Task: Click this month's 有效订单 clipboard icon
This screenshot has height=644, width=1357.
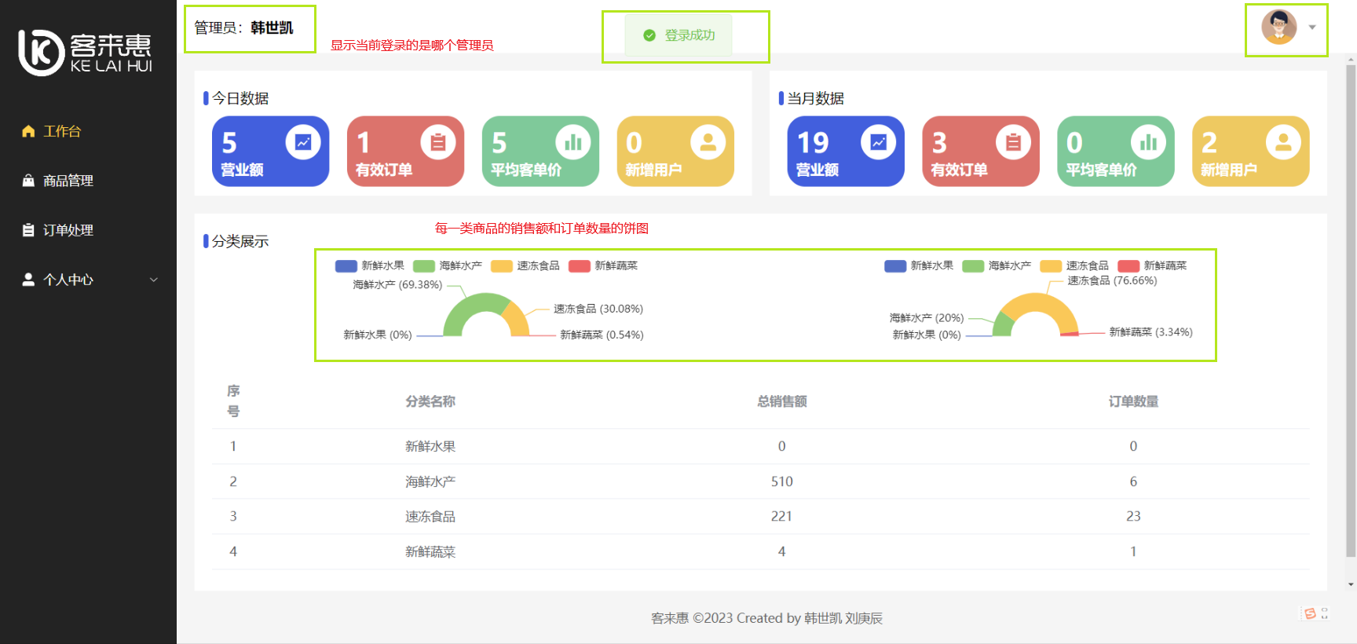Action: tap(1013, 142)
